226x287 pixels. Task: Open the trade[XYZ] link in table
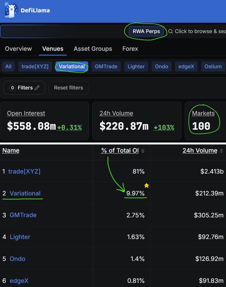click(x=24, y=171)
